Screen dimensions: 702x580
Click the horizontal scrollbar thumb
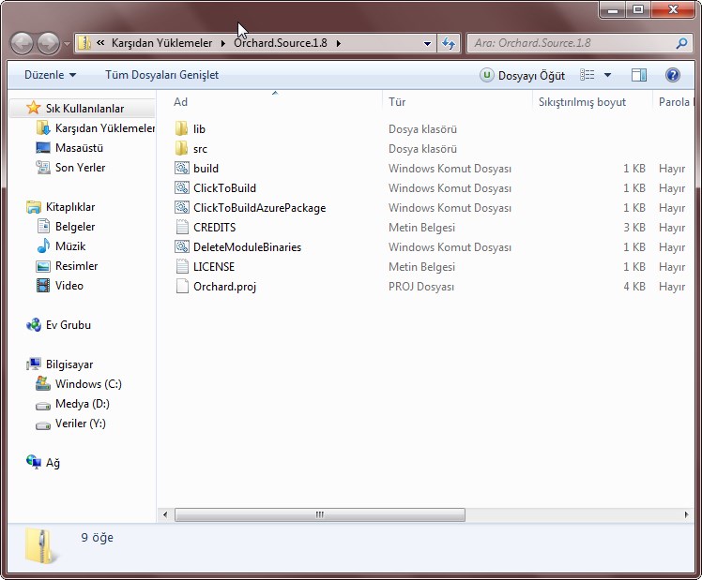tap(319, 514)
